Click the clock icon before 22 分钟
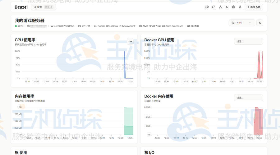This screenshot has height=155, width=280. (80, 26)
